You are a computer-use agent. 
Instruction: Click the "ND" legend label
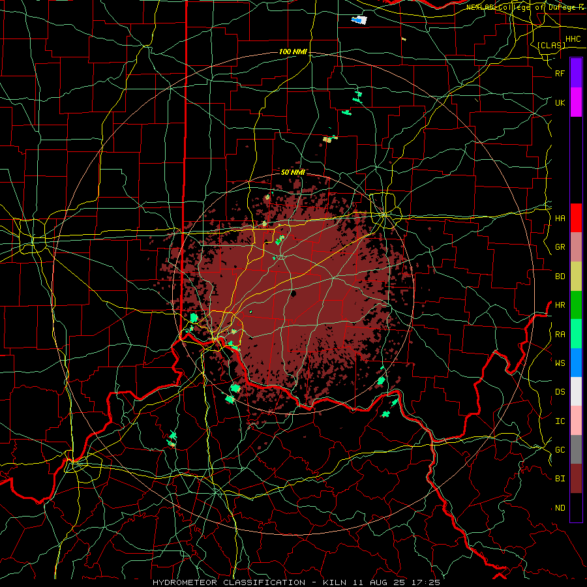click(x=560, y=508)
